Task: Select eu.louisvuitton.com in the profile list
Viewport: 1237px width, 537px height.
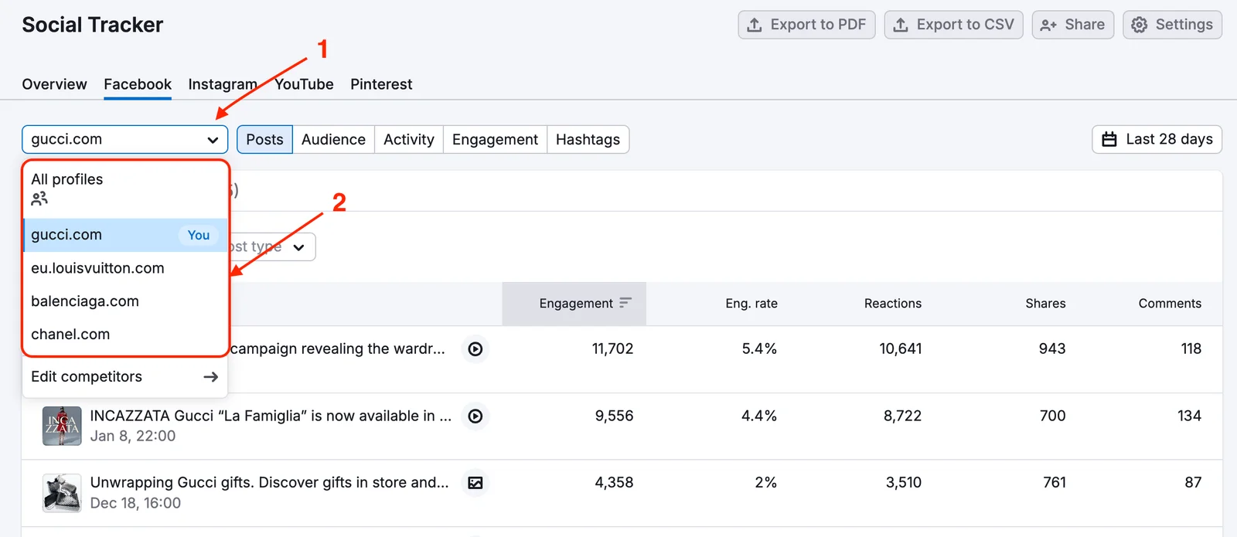Action: pos(125,268)
